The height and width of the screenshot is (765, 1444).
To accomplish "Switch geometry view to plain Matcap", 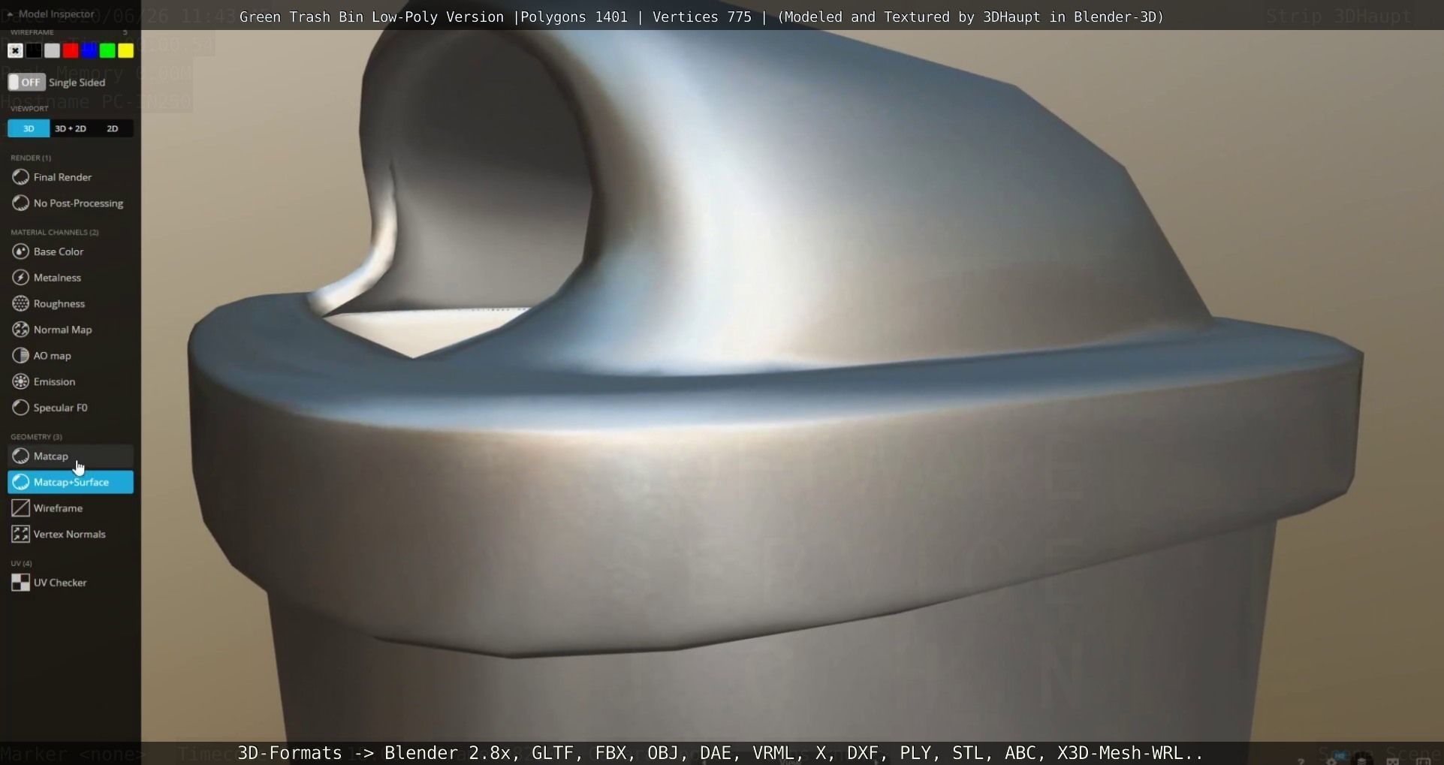I will point(71,456).
